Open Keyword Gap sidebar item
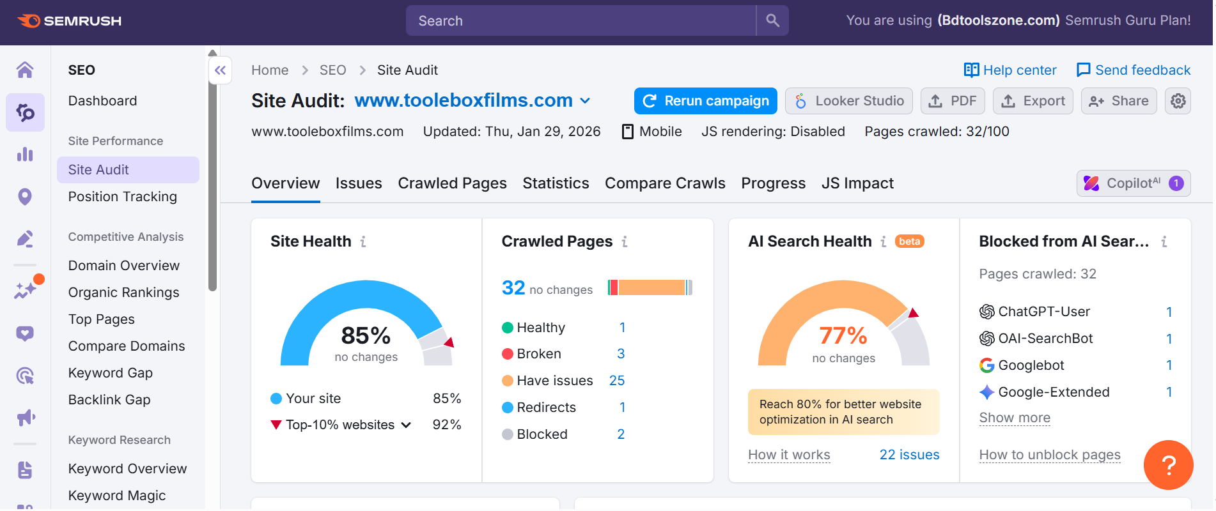 tap(111, 373)
